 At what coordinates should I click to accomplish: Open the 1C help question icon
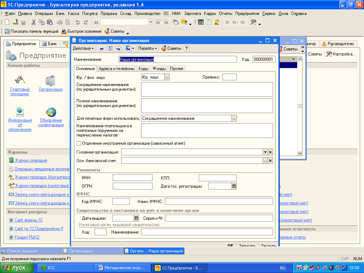pos(184,22)
